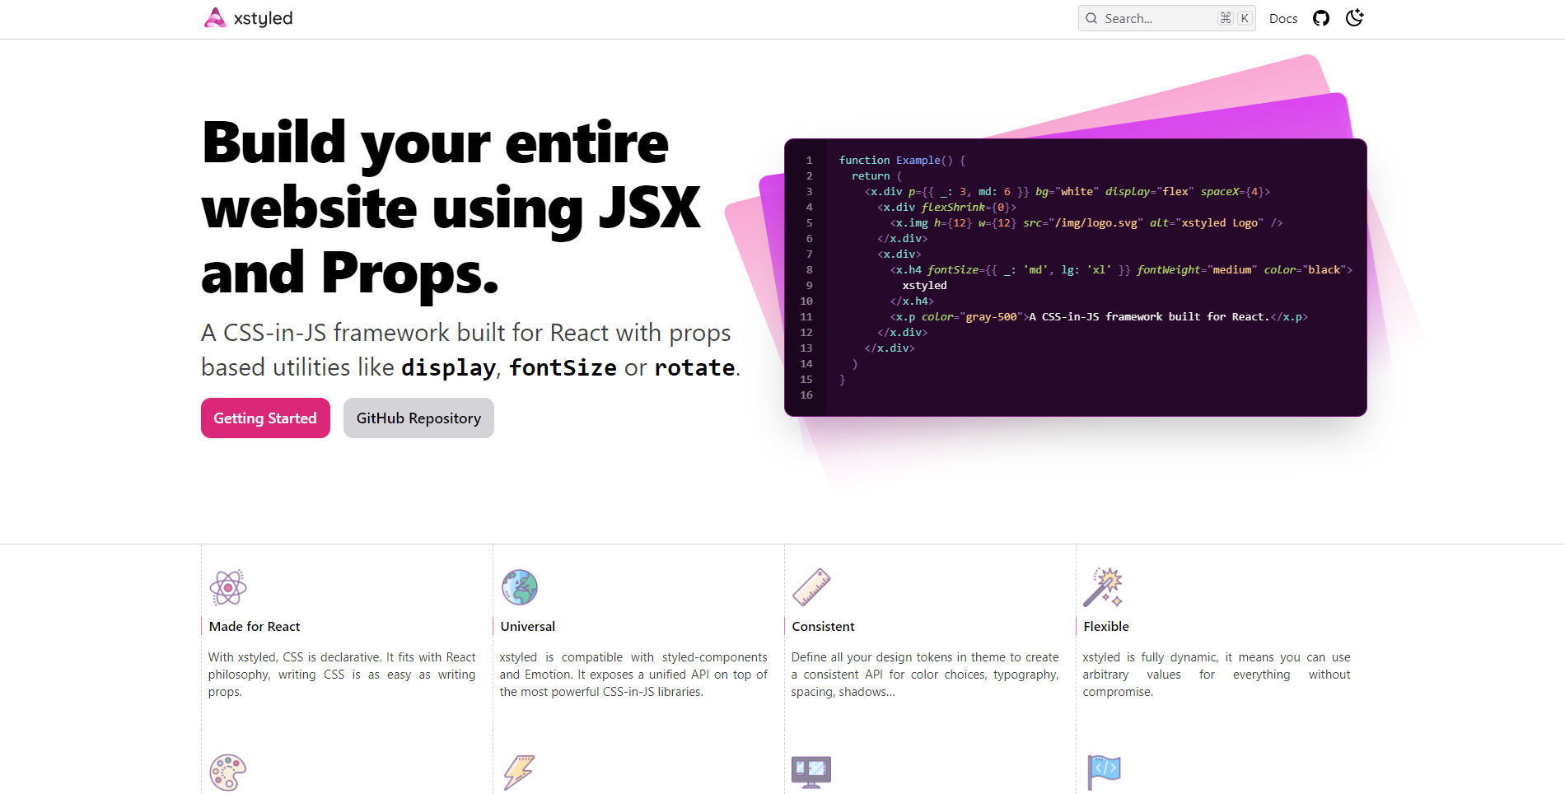Click the Universal globe icon
Viewport: 1565px width, 794px height.
click(x=520, y=587)
